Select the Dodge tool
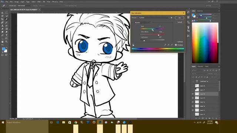The image size is (237, 133). pyautogui.click(x=6, y=32)
